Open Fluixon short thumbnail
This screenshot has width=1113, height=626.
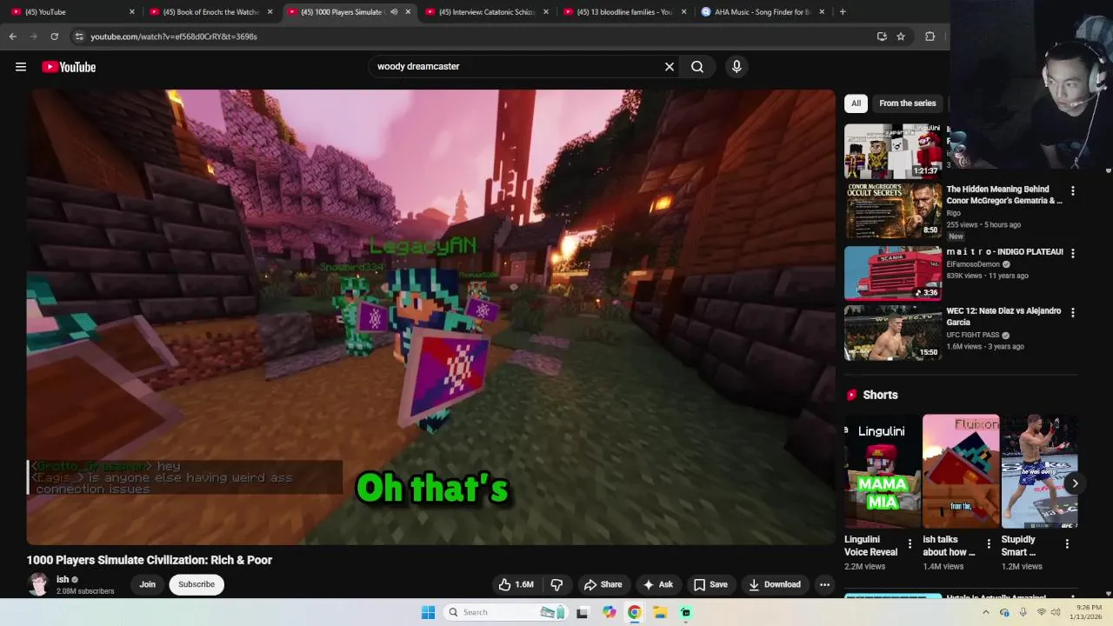[961, 471]
